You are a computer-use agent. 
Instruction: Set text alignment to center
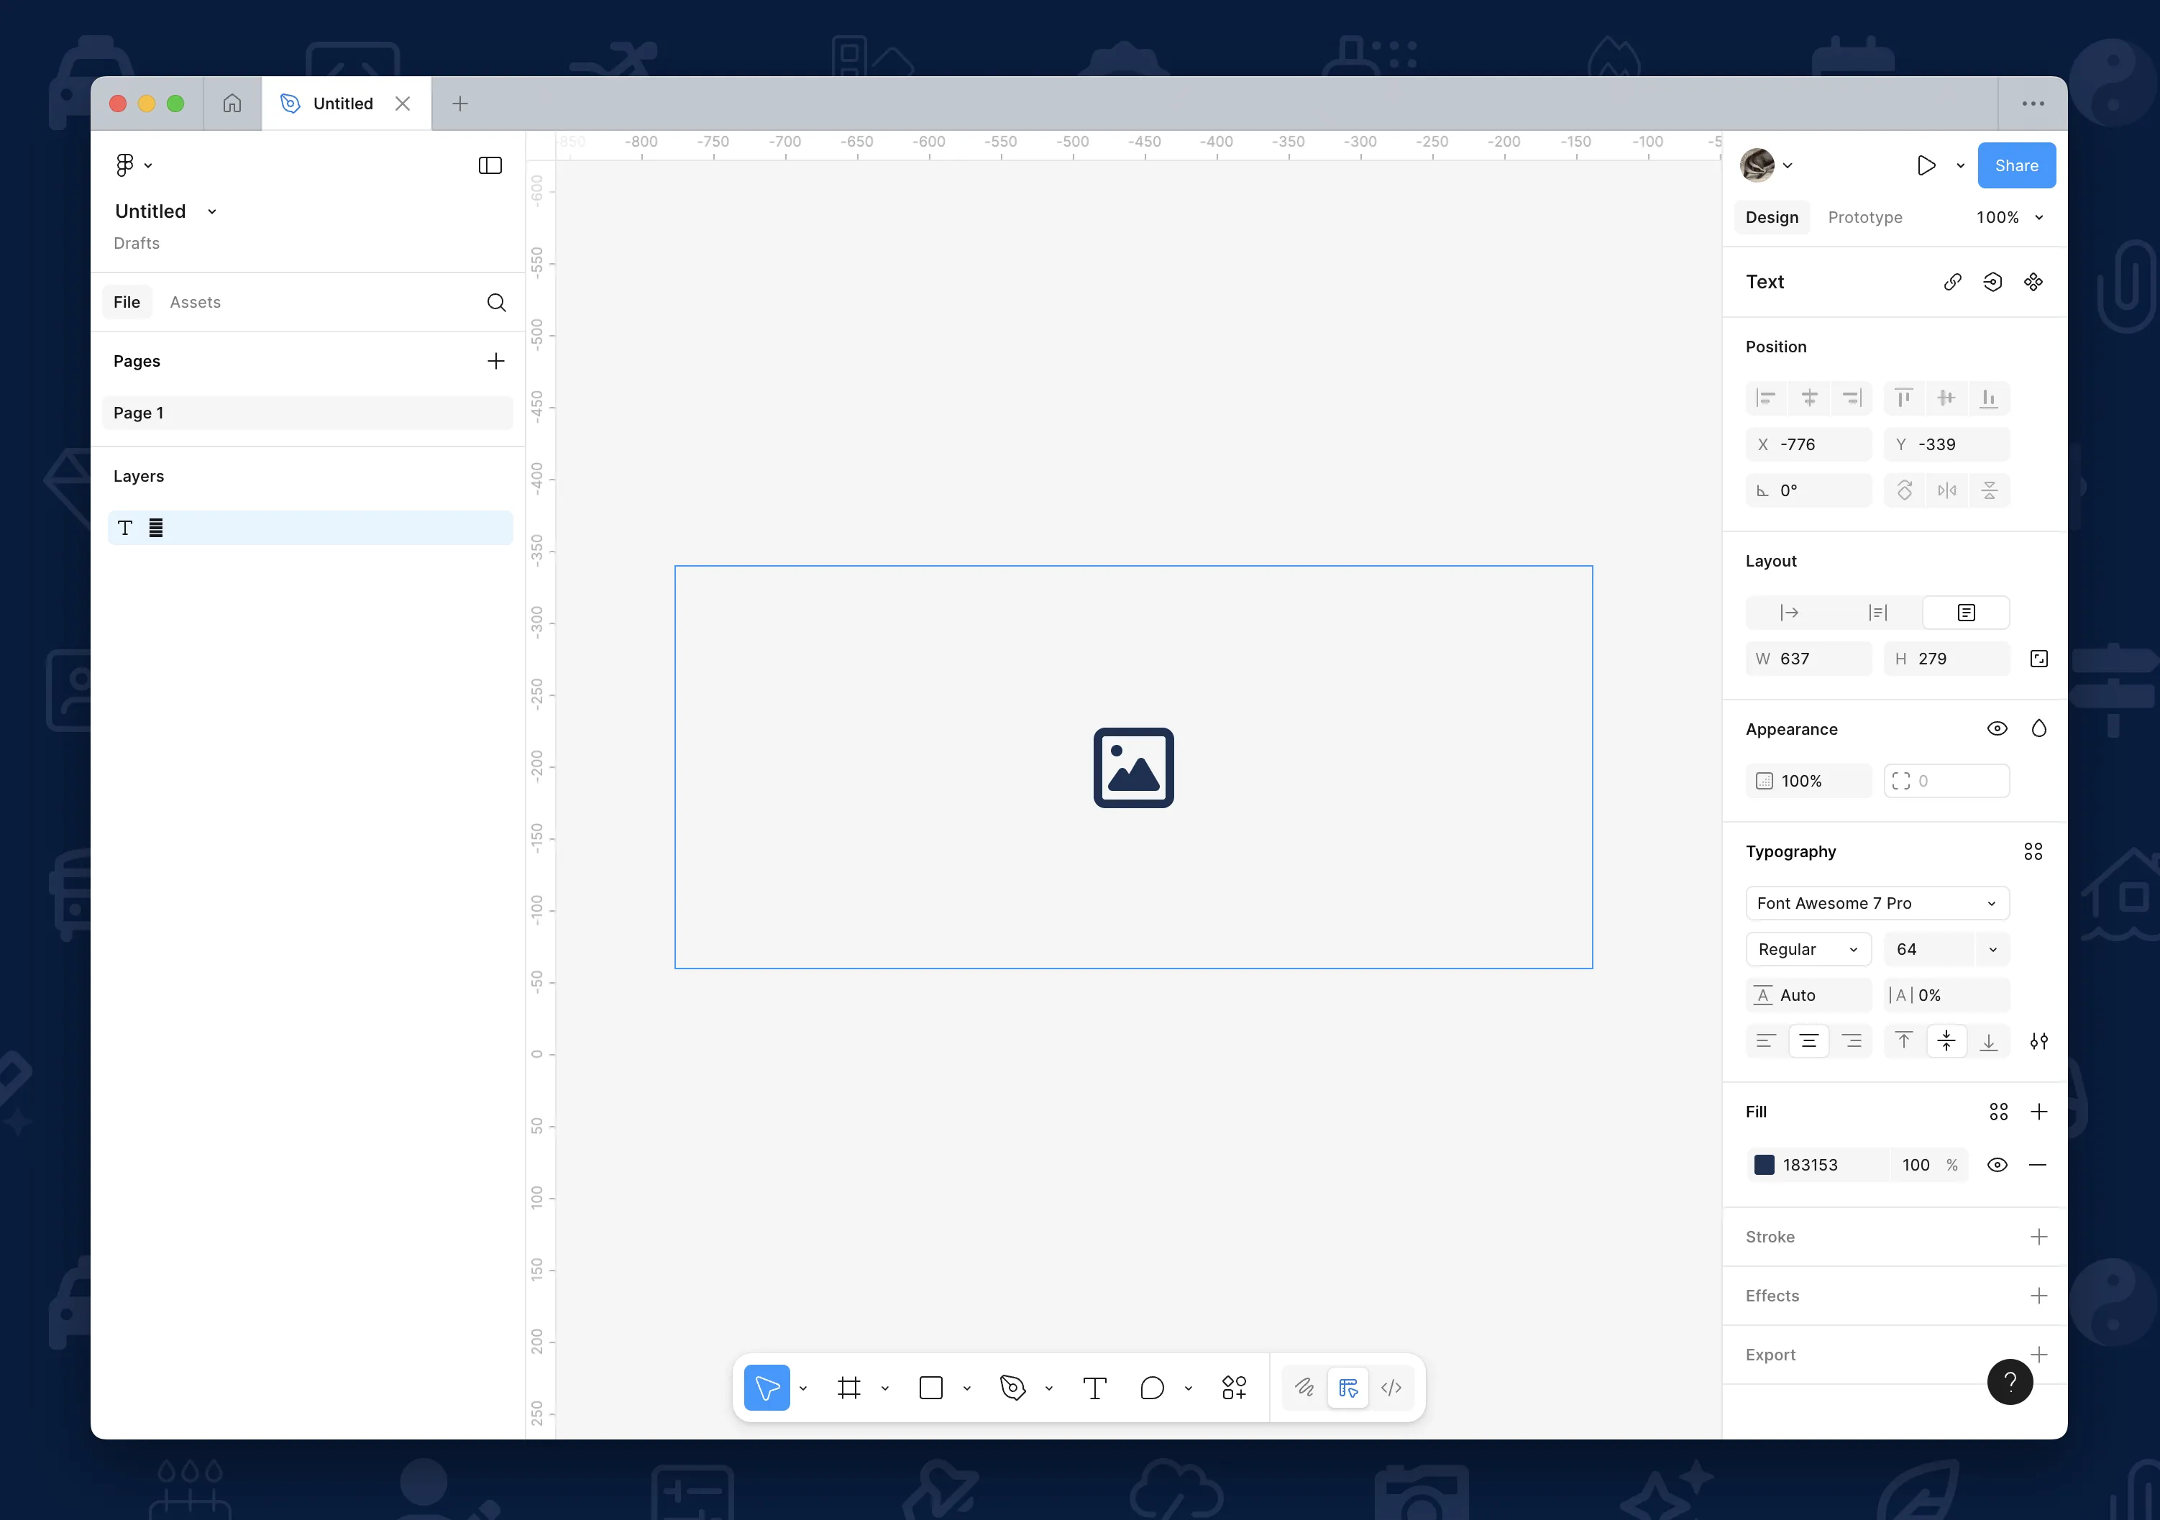click(x=1808, y=1041)
